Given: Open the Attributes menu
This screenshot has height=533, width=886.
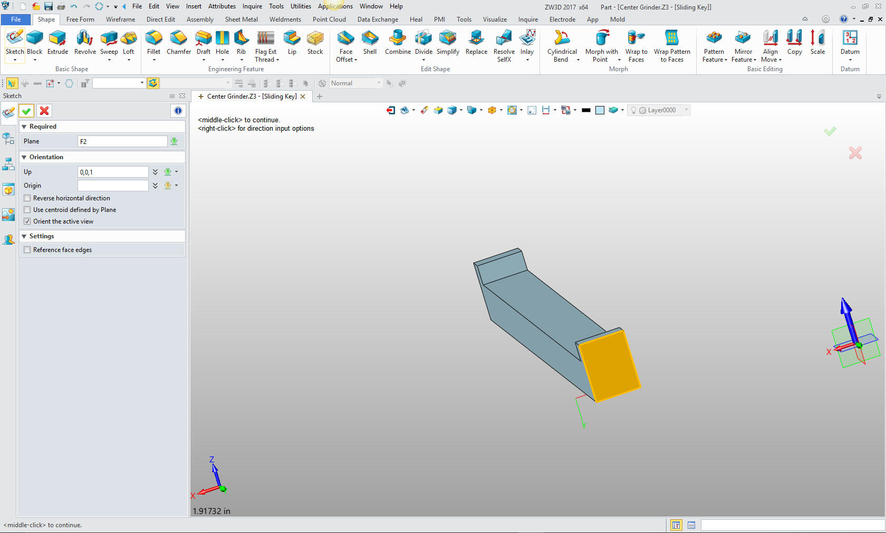Looking at the screenshot, I should pyautogui.click(x=221, y=6).
